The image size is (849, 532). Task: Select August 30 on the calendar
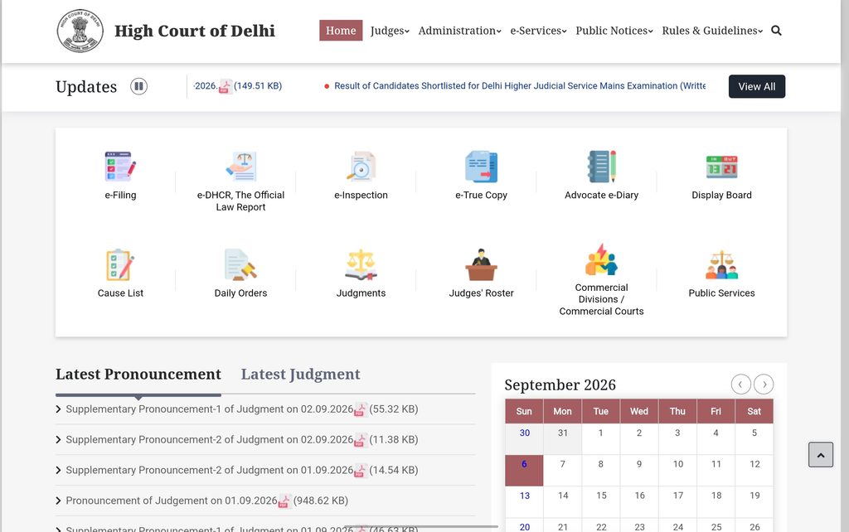tap(524, 438)
